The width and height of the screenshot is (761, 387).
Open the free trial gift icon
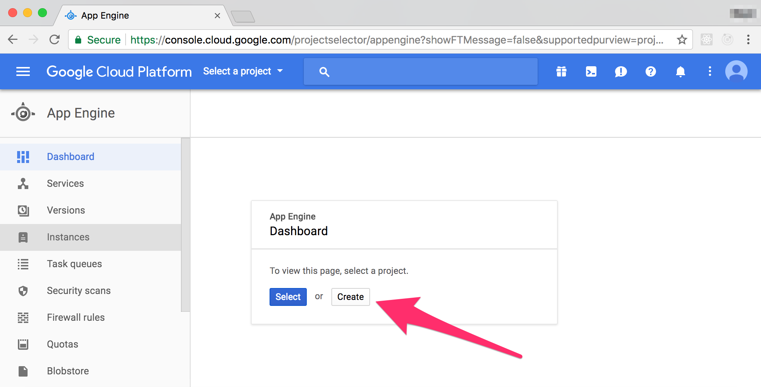pos(561,71)
